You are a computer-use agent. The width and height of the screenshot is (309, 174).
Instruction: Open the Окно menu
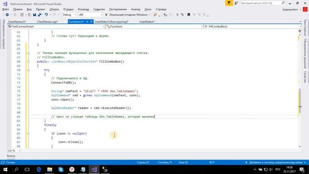148,9
